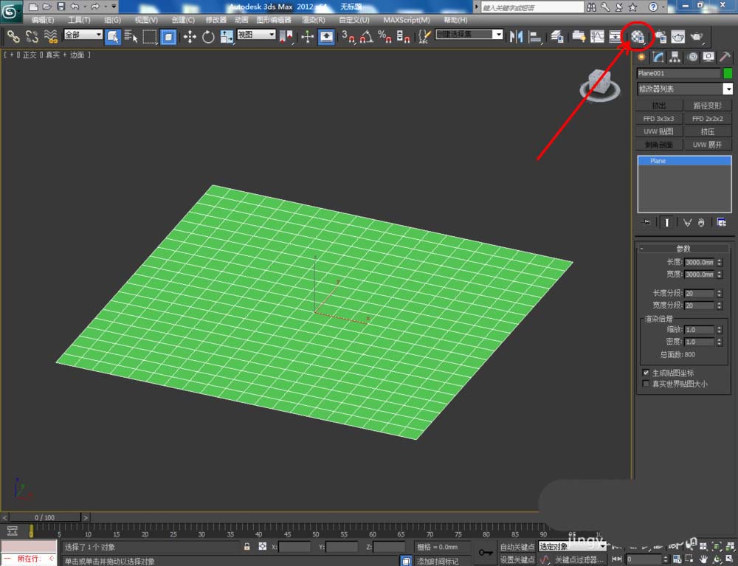Click the Mirror tool icon
This screenshot has height=566, width=738.
point(517,36)
